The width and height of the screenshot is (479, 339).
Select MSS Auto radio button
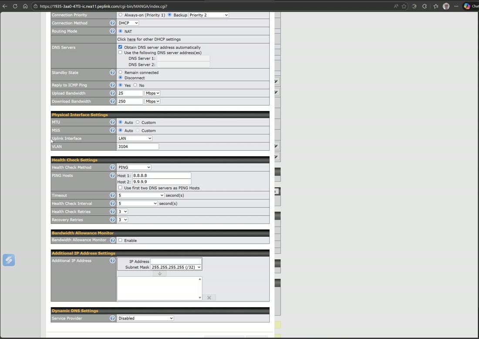click(120, 130)
